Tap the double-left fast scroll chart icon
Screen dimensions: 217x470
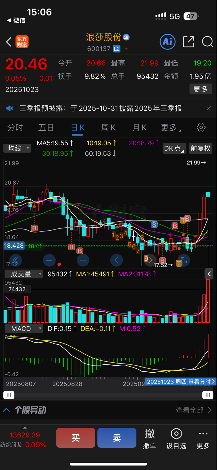pyautogui.click(x=16, y=260)
